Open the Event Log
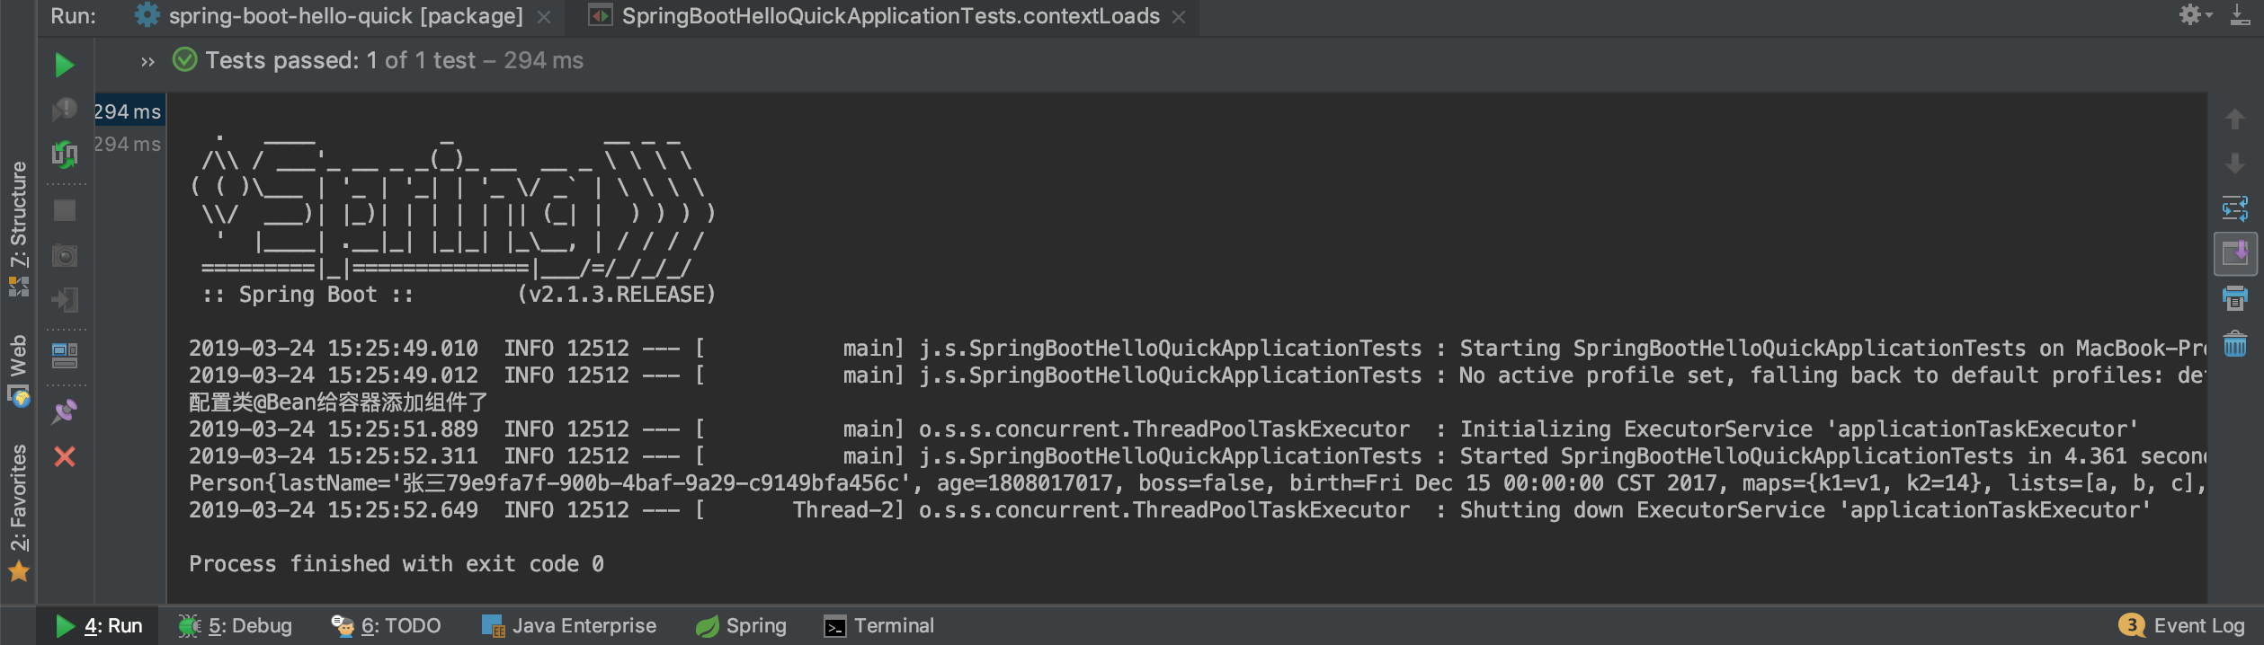Screen dimensions: 2264x645 click(x=2182, y=625)
